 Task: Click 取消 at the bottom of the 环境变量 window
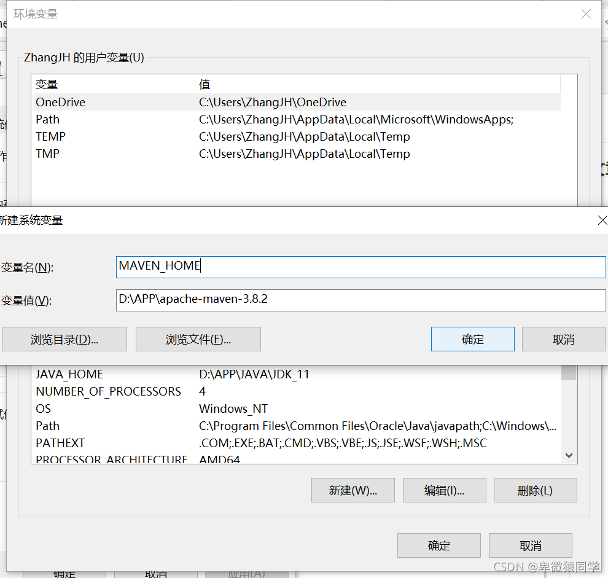531,545
